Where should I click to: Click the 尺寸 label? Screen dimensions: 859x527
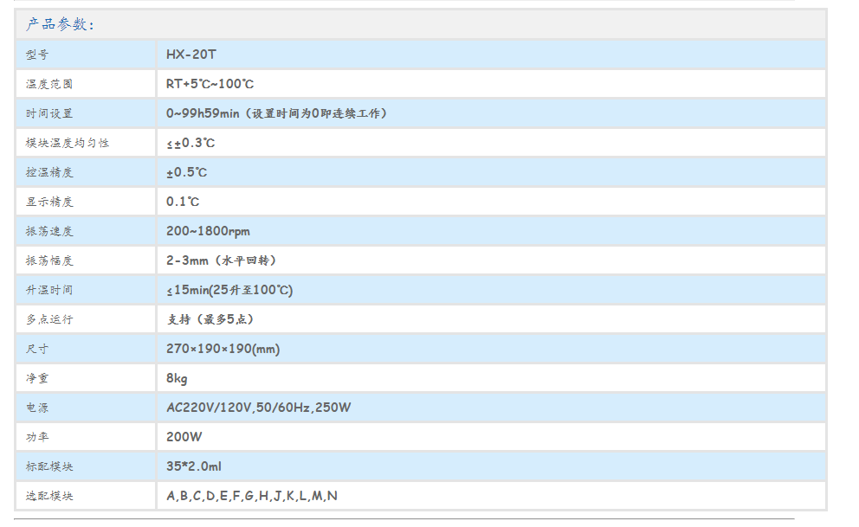tap(36, 349)
